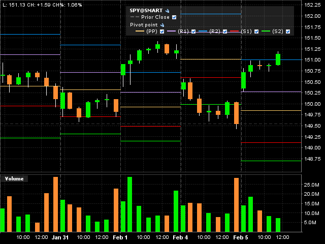This screenshot has width=325, height=244.
Task: Click the Jan 31 date label
Action: 60,237
